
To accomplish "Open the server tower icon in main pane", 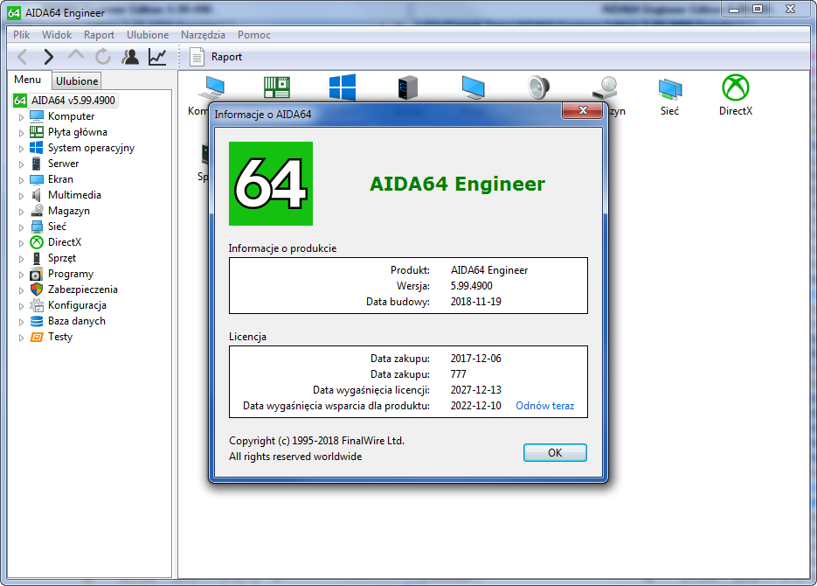I will click(407, 87).
